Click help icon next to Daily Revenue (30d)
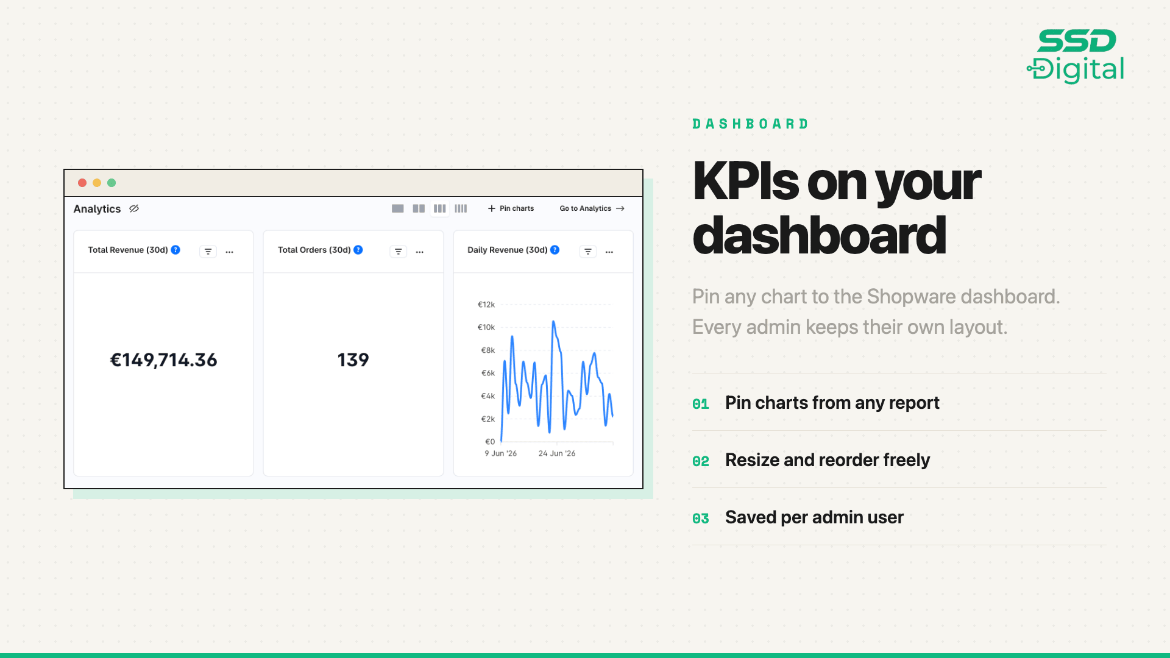Viewport: 1170px width, 658px height. (x=555, y=250)
